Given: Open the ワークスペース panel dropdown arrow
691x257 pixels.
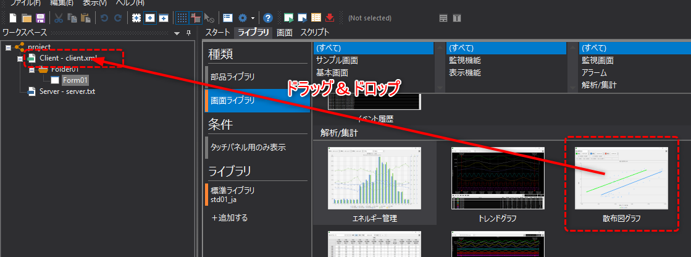Looking at the screenshot, I should [177, 33].
